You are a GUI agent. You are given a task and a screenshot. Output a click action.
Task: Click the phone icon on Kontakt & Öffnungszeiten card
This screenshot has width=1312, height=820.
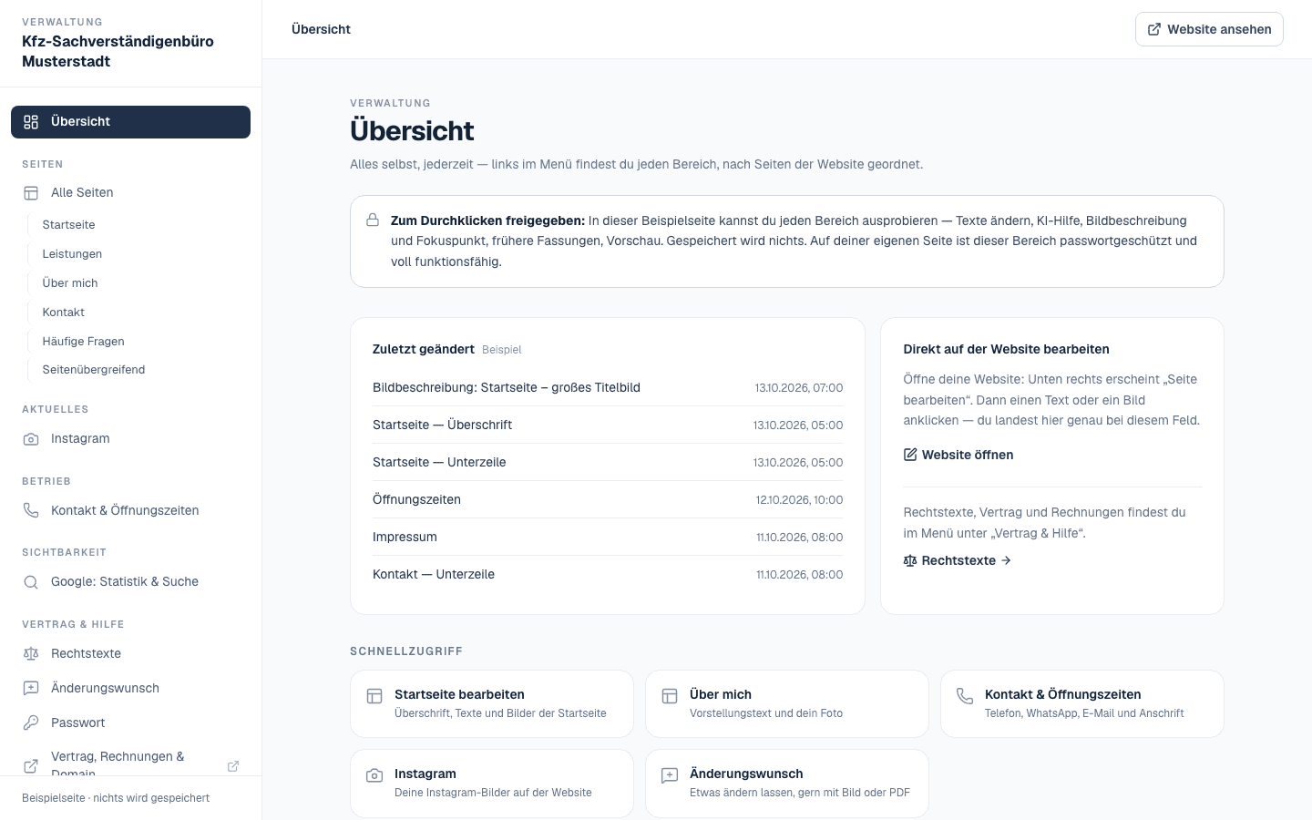point(965,696)
